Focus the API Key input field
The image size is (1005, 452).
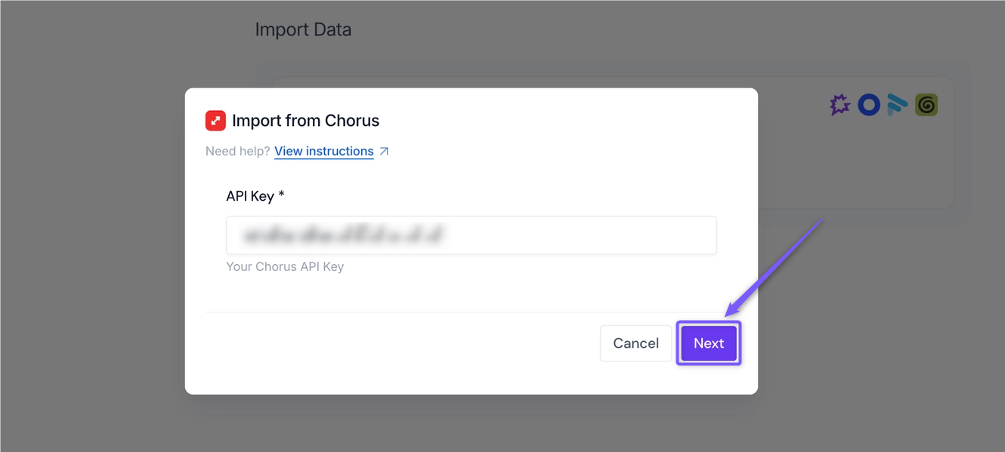(x=471, y=235)
